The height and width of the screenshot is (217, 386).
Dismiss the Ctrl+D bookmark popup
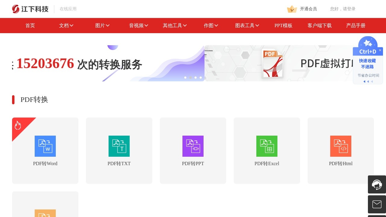point(380,50)
